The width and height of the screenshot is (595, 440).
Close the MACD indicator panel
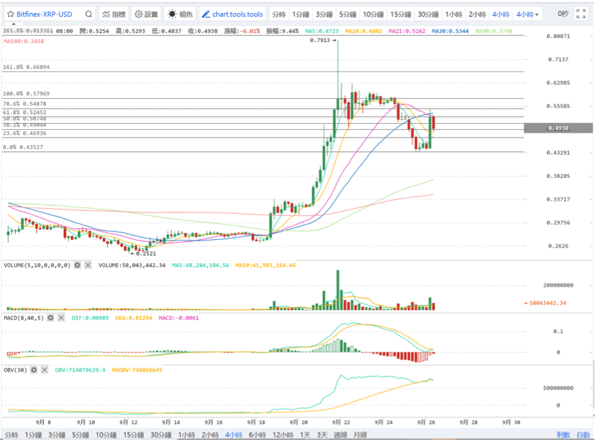(60, 318)
